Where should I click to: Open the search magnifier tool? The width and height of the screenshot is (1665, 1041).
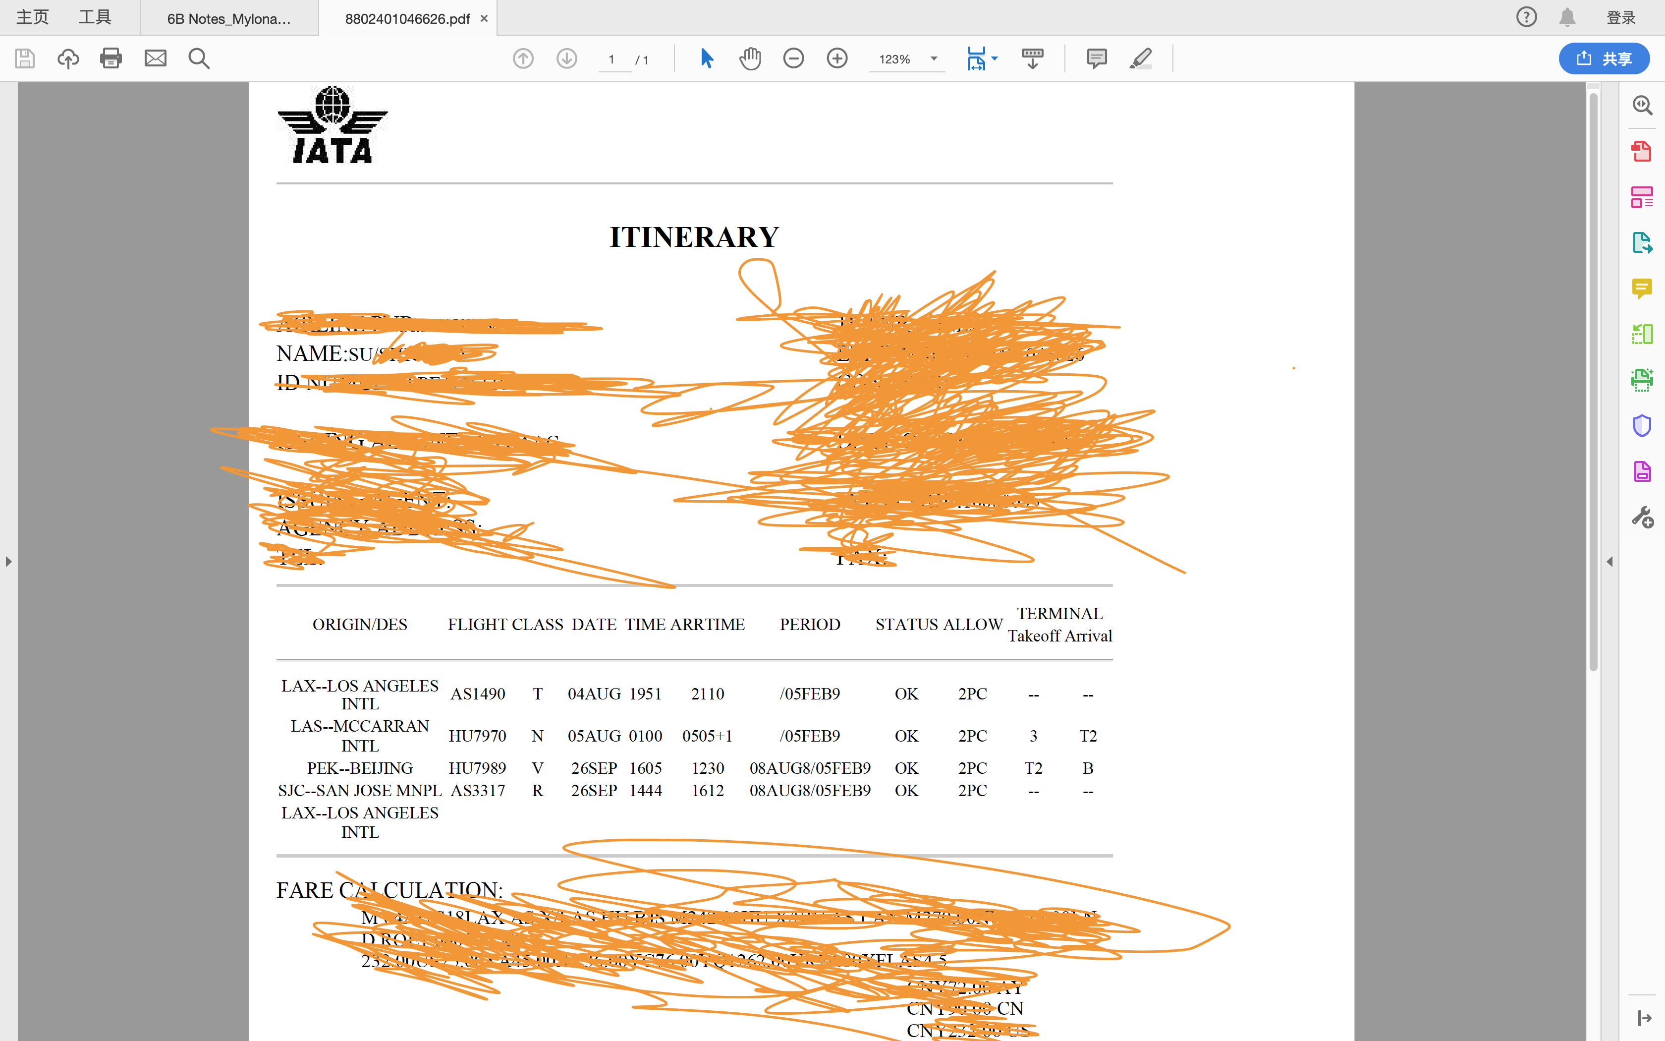tap(199, 58)
